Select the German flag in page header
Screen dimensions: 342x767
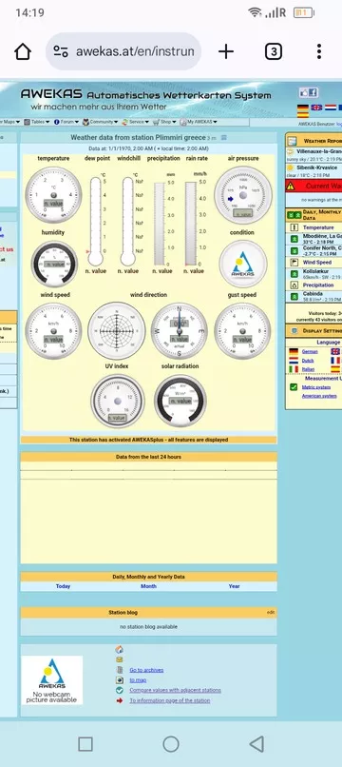302,108
